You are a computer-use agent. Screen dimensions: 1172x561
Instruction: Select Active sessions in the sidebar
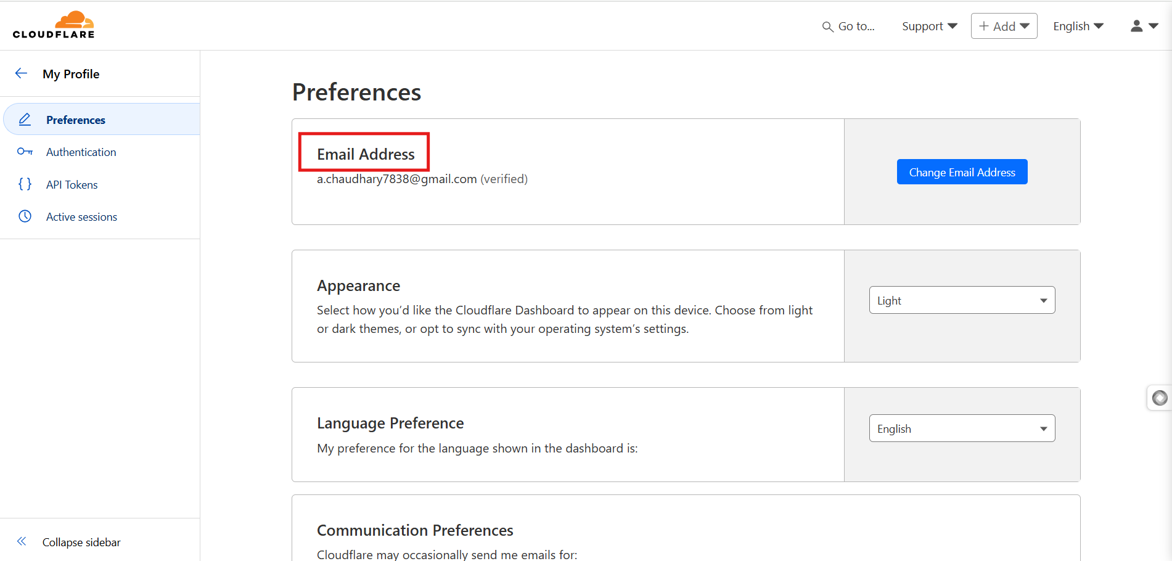tap(81, 217)
